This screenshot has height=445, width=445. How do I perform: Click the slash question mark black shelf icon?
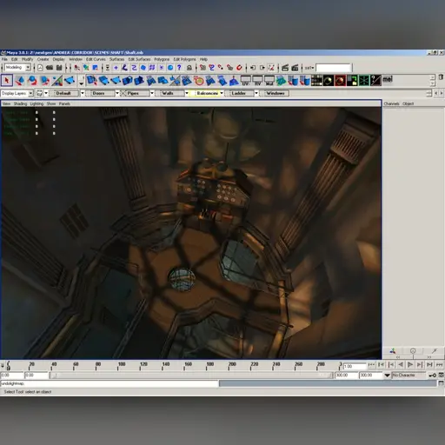[x=375, y=81]
